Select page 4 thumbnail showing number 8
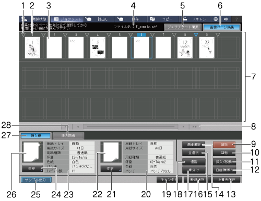 (x=98, y=48)
